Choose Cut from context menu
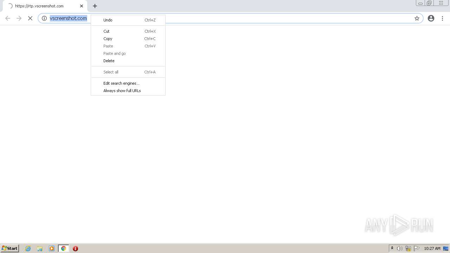Viewport: 450px width, 253px height. (x=128, y=31)
